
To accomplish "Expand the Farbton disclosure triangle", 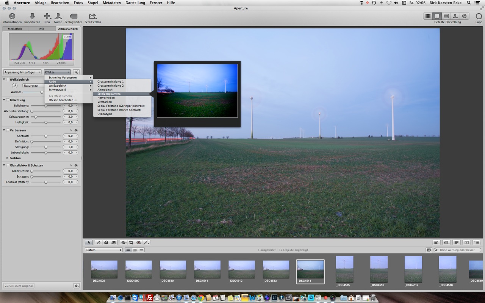I will click(x=7, y=158).
